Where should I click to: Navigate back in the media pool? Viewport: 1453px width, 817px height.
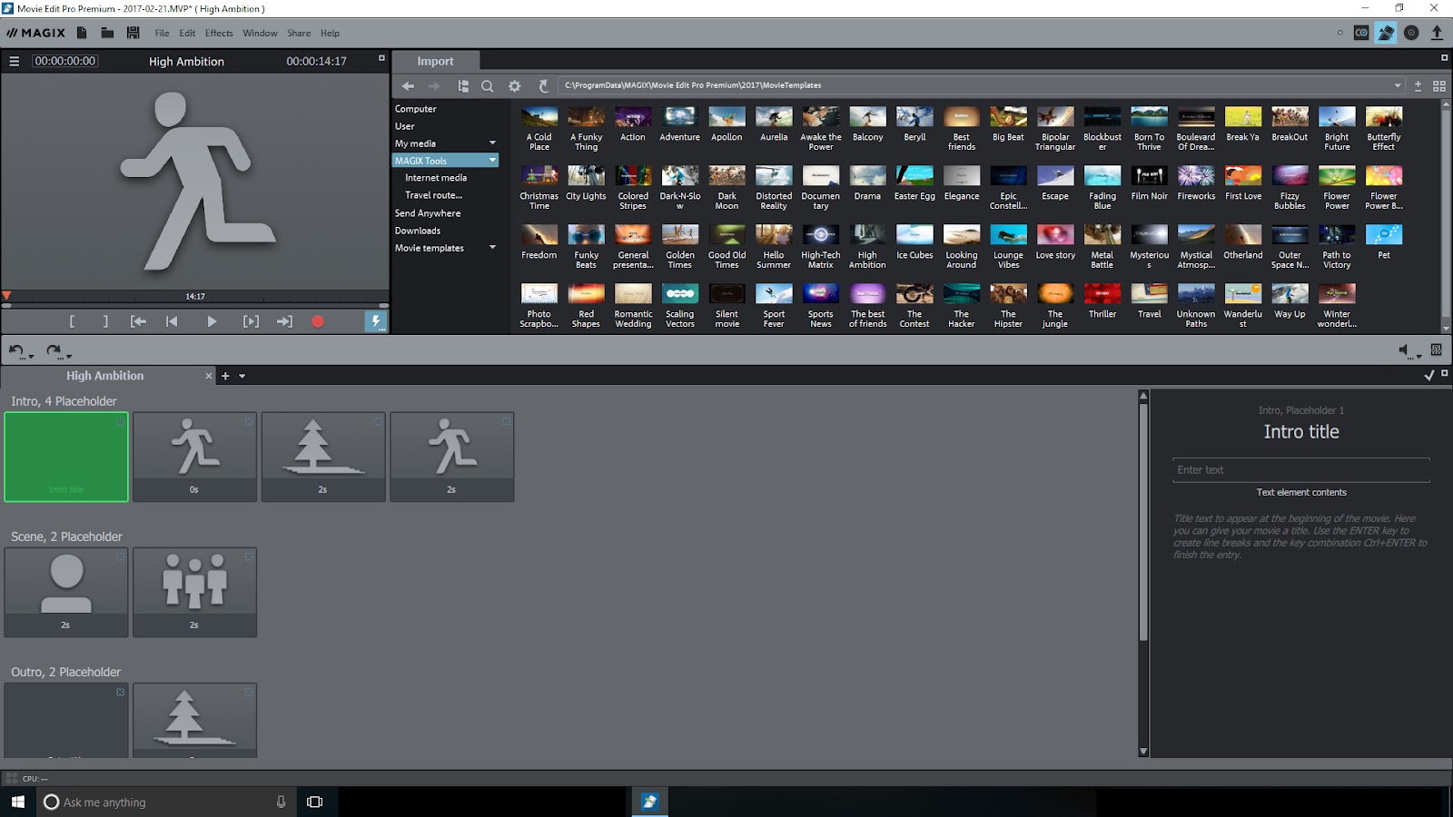click(408, 86)
